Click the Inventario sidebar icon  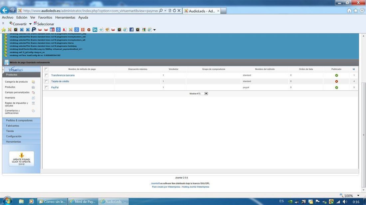pos(33,98)
